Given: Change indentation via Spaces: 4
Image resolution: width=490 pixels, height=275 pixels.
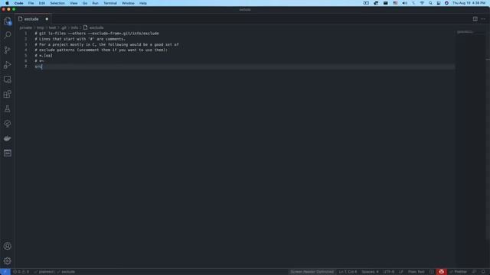Looking at the screenshot, I should click(370, 272).
